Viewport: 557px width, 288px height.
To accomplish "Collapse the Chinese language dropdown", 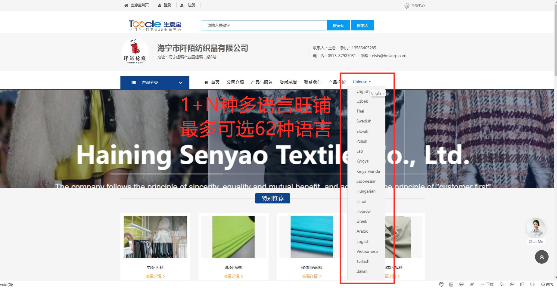I will 362,82.
